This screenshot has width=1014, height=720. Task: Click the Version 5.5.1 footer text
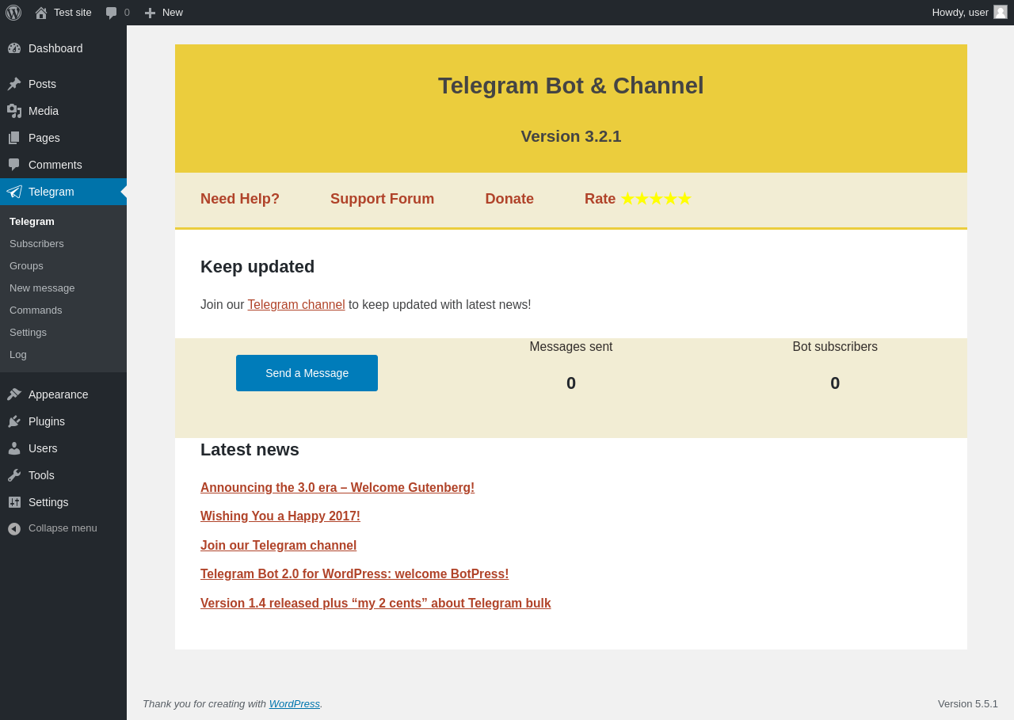pyautogui.click(x=968, y=703)
